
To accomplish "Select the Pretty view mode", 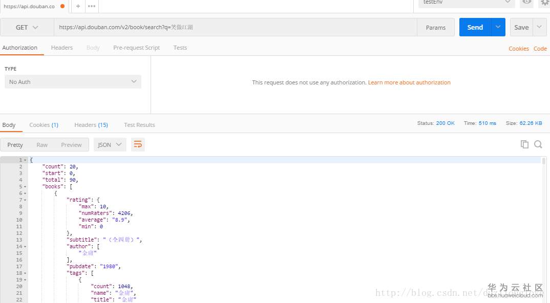I will (x=15, y=145).
